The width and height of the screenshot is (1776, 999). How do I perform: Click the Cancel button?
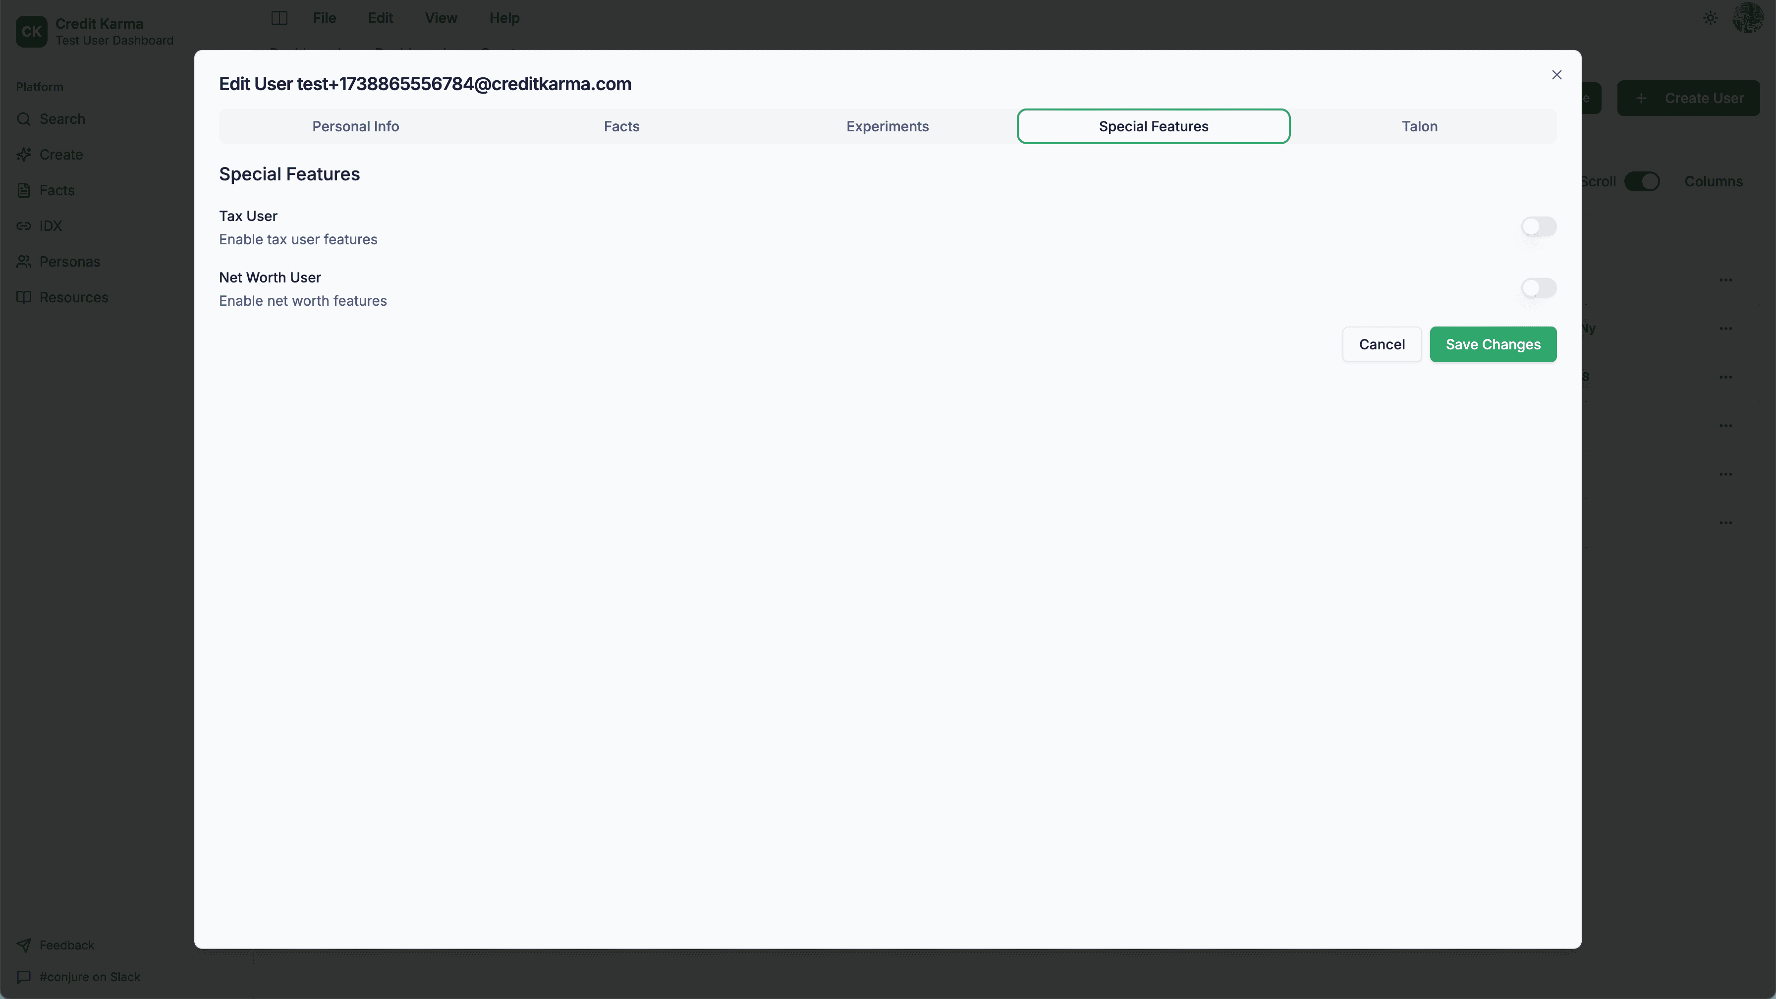tap(1382, 344)
